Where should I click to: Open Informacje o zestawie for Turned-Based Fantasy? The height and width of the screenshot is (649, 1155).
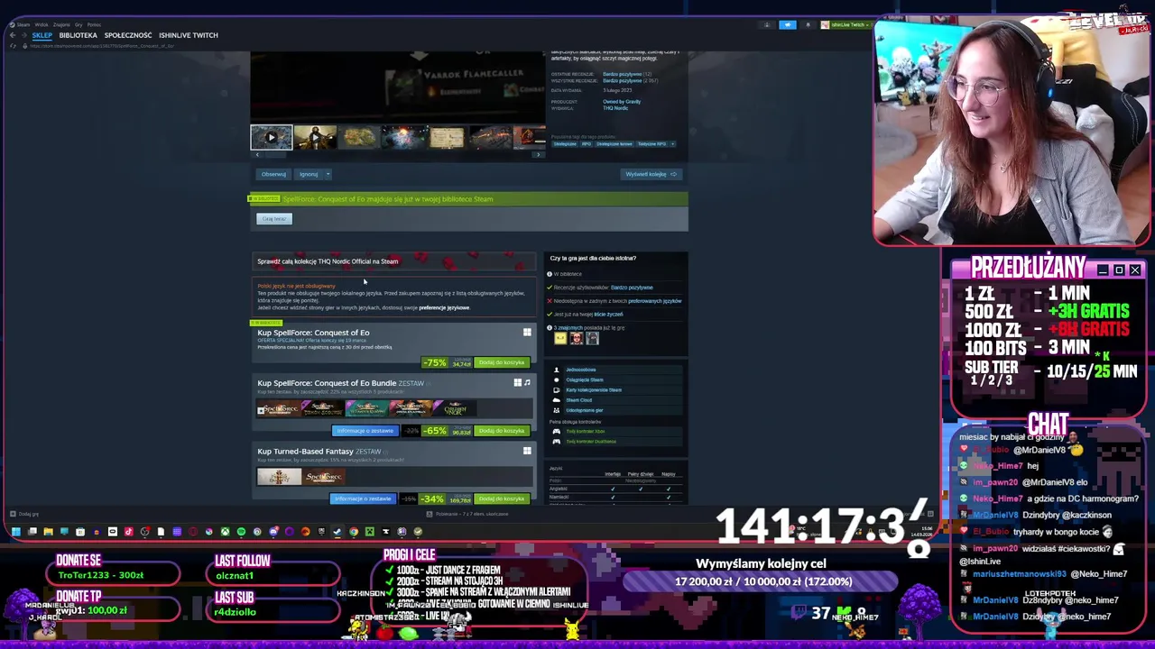(363, 499)
